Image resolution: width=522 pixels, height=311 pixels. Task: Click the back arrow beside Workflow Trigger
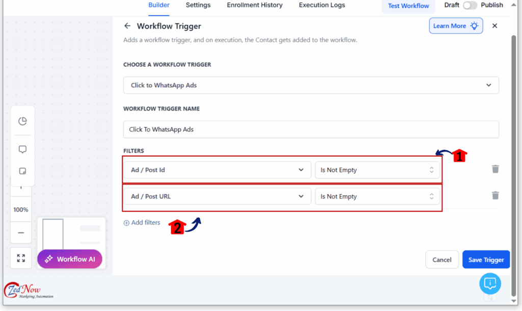127,26
